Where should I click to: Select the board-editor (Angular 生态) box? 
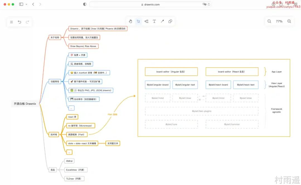(171, 71)
